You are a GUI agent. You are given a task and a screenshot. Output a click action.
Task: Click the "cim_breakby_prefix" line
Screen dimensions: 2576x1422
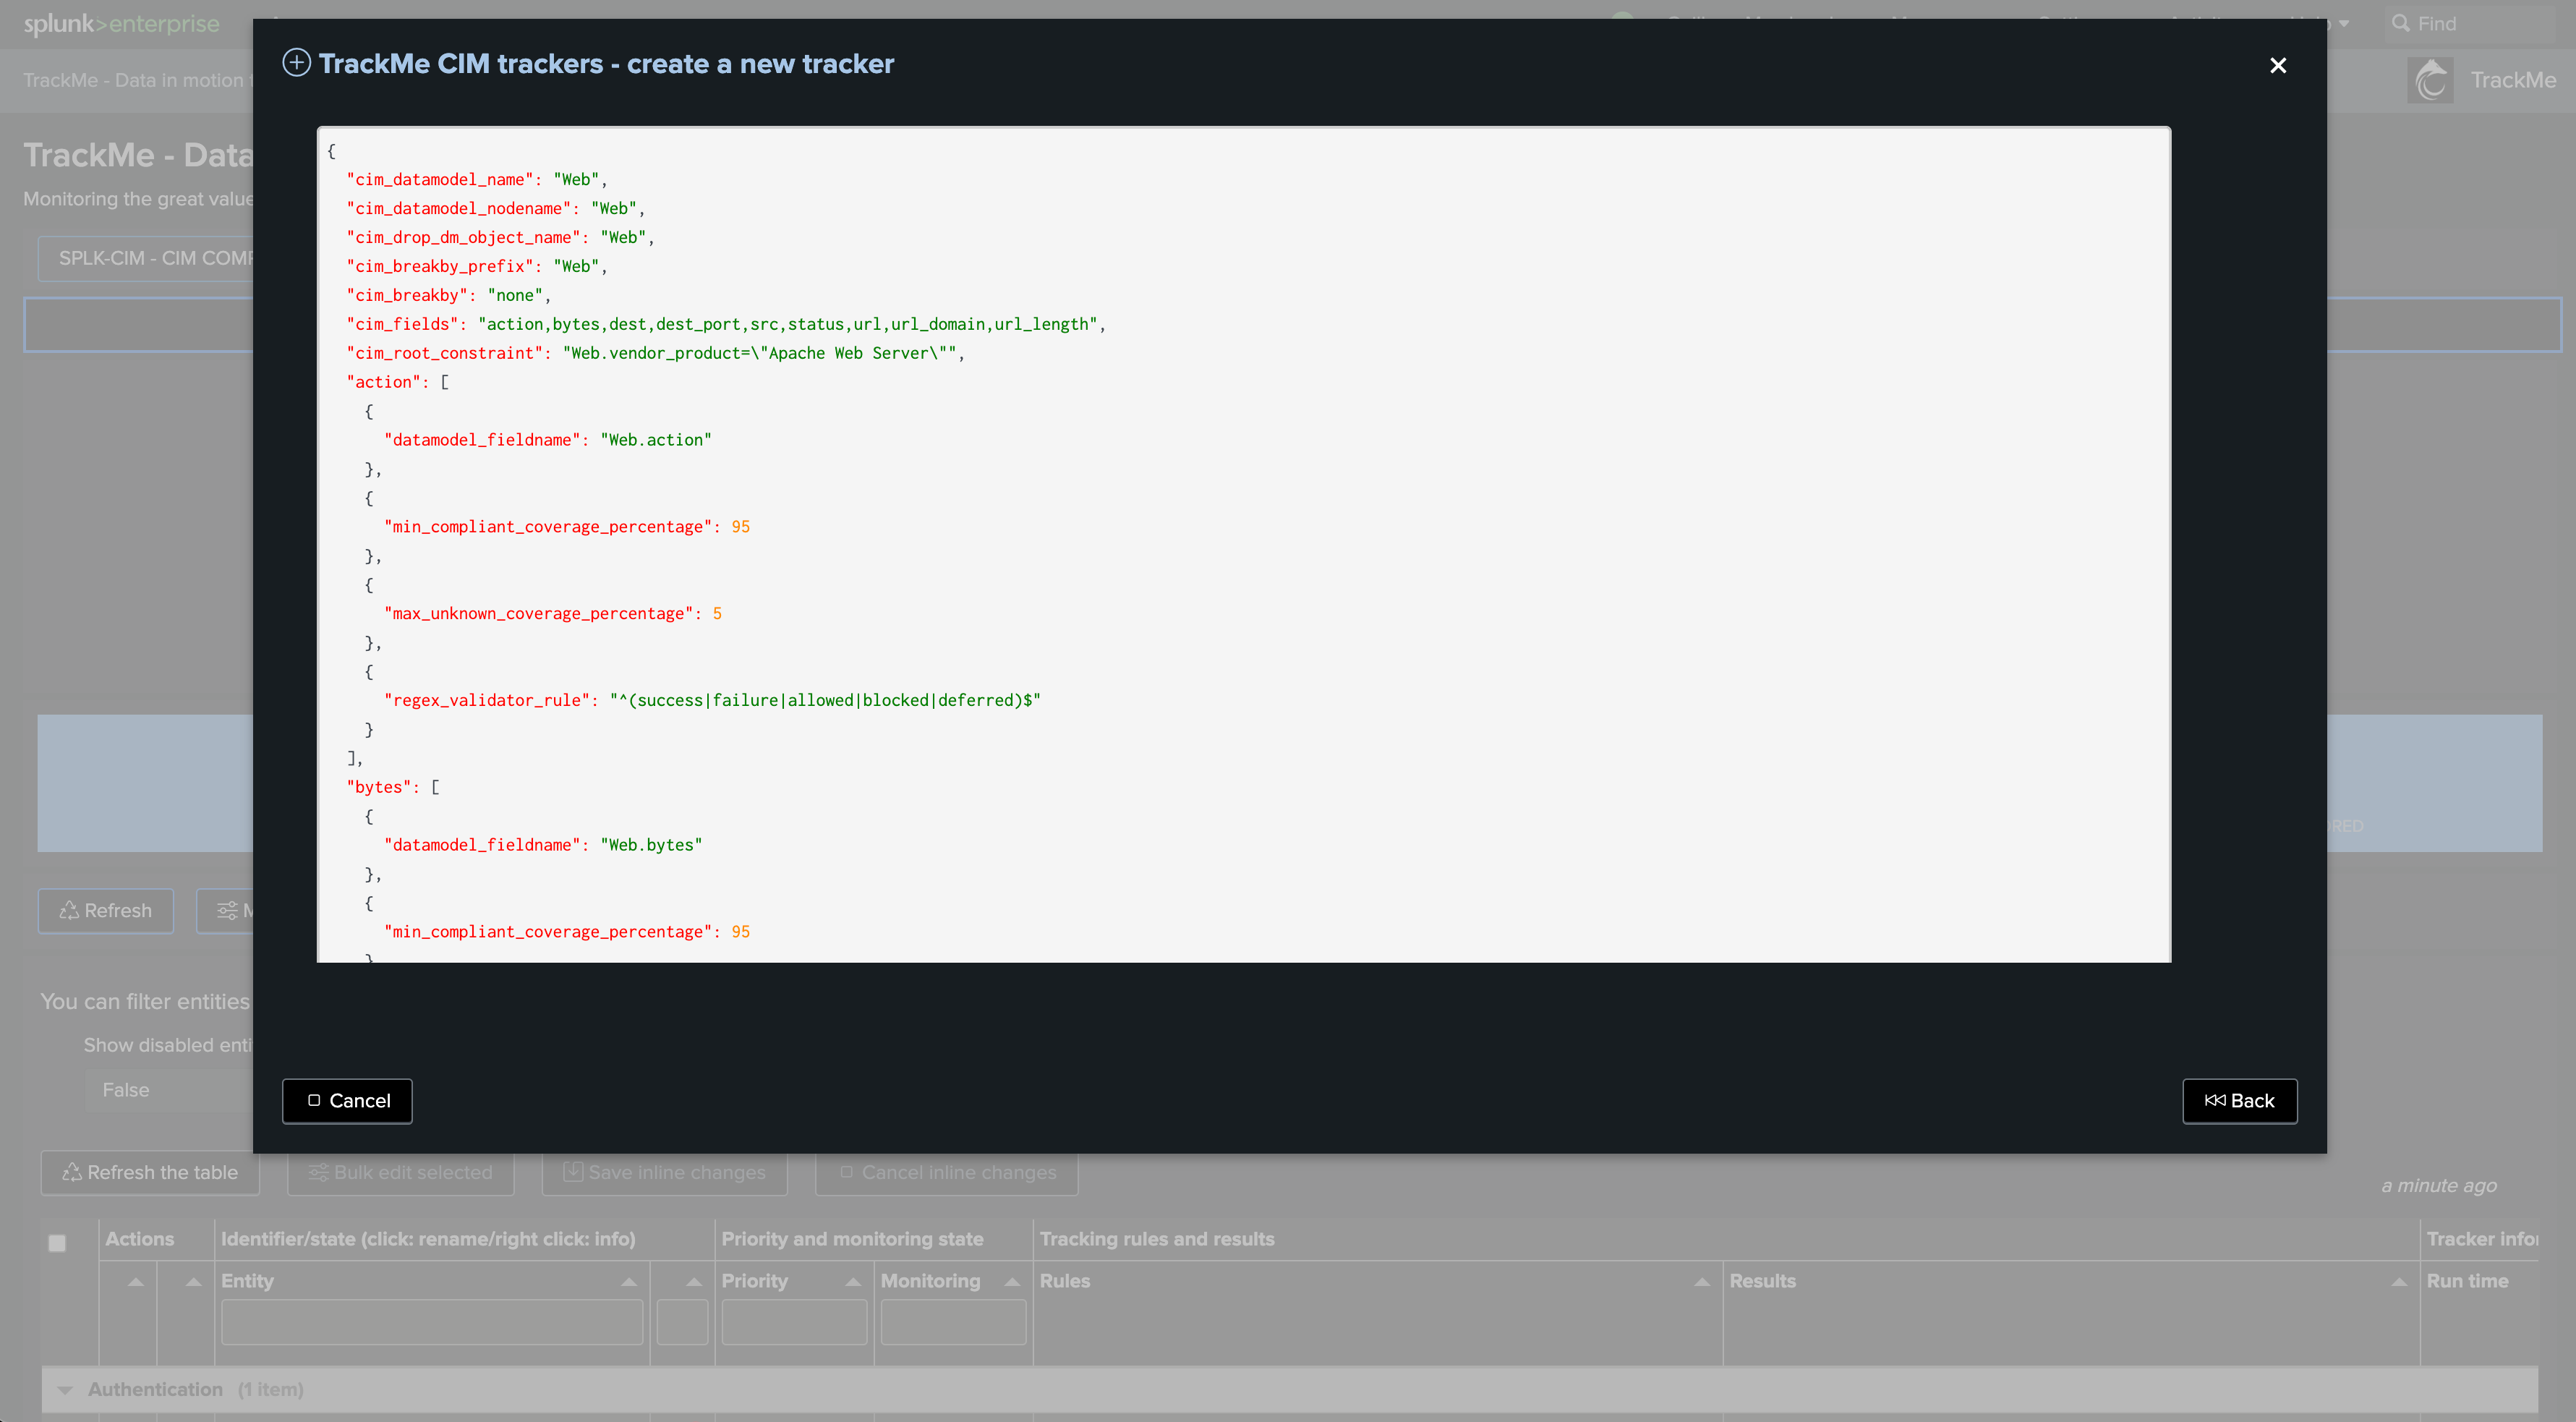[477, 266]
